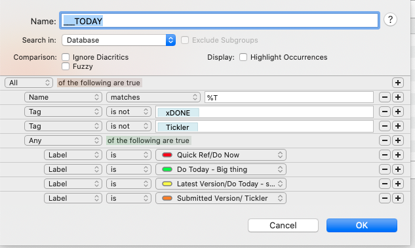Add condition after Quick Ref/Do Now row
Image resolution: width=415 pixels, height=248 pixels.
[x=398, y=155]
